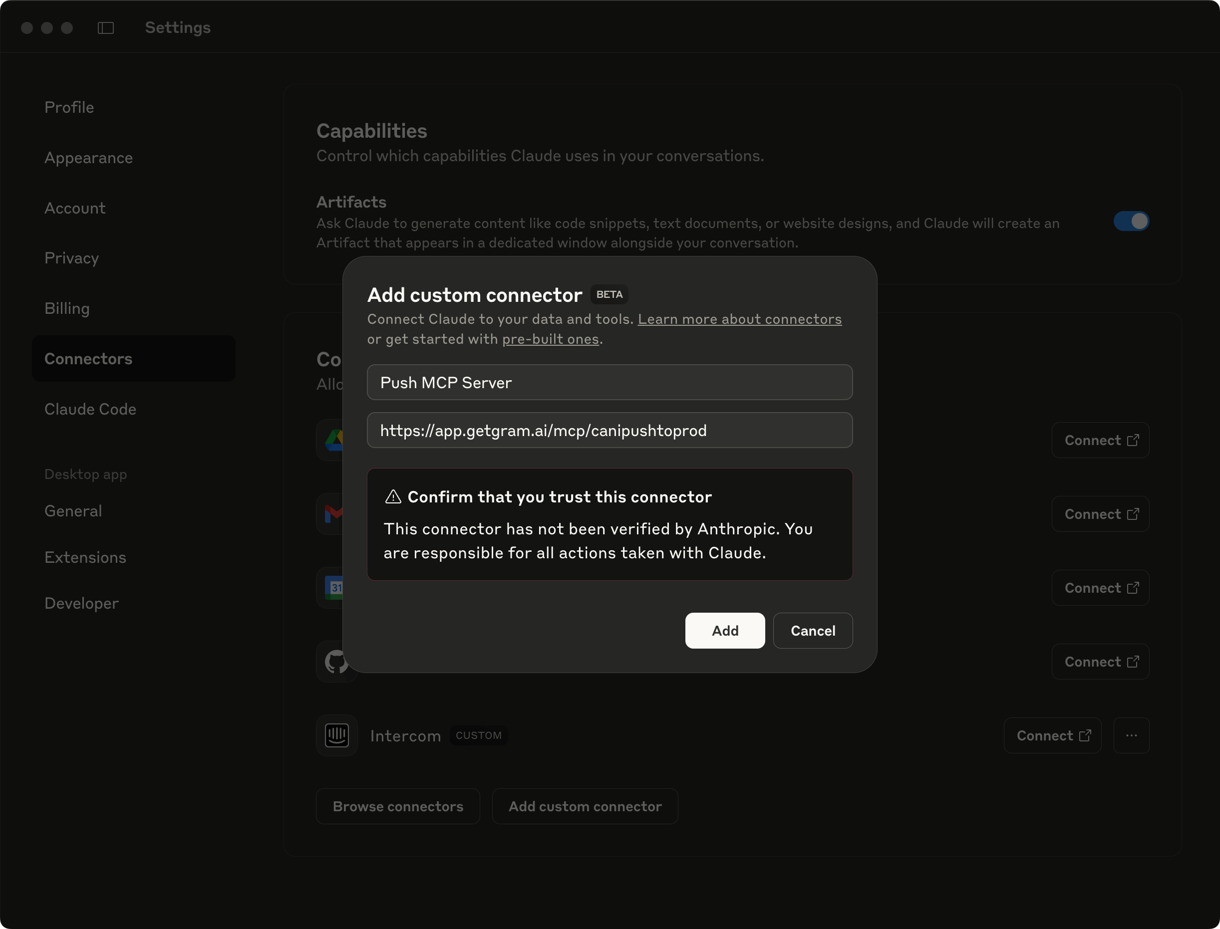
Task: Connect the Gmail connector
Action: (1101, 514)
